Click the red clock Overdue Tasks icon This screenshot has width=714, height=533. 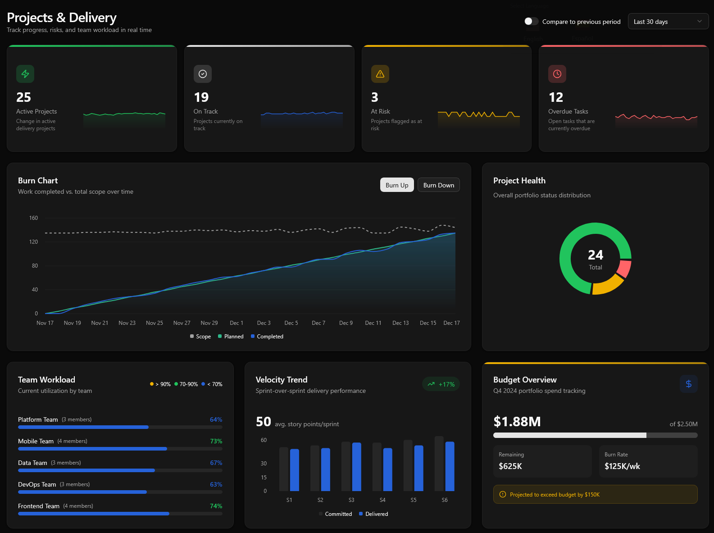557,74
